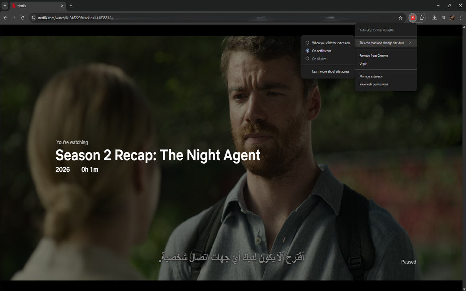Open site information icon in address bar
Screen dimensions: 466x291
point(33,17)
